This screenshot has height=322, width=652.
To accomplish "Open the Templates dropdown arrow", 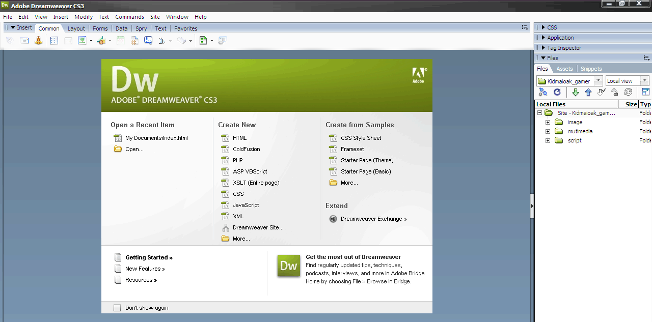I will click(212, 41).
